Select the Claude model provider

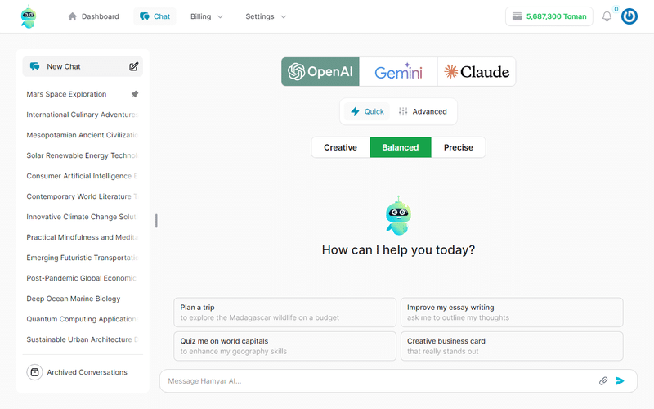[x=477, y=72]
